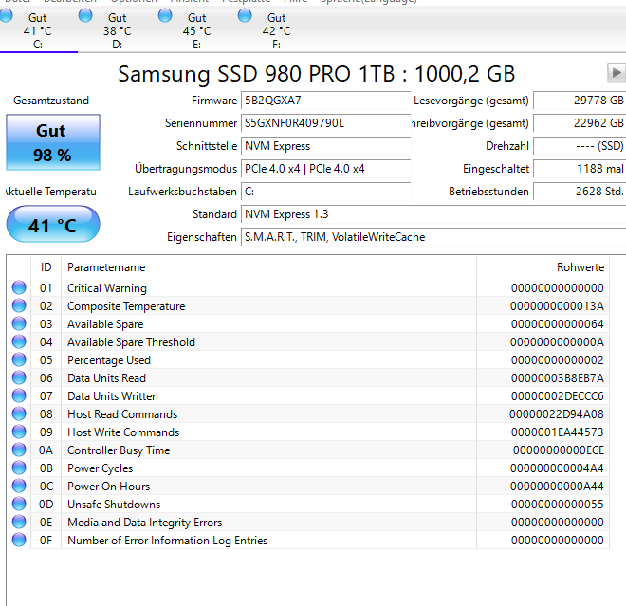Select the C: drive status orb

[6, 16]
